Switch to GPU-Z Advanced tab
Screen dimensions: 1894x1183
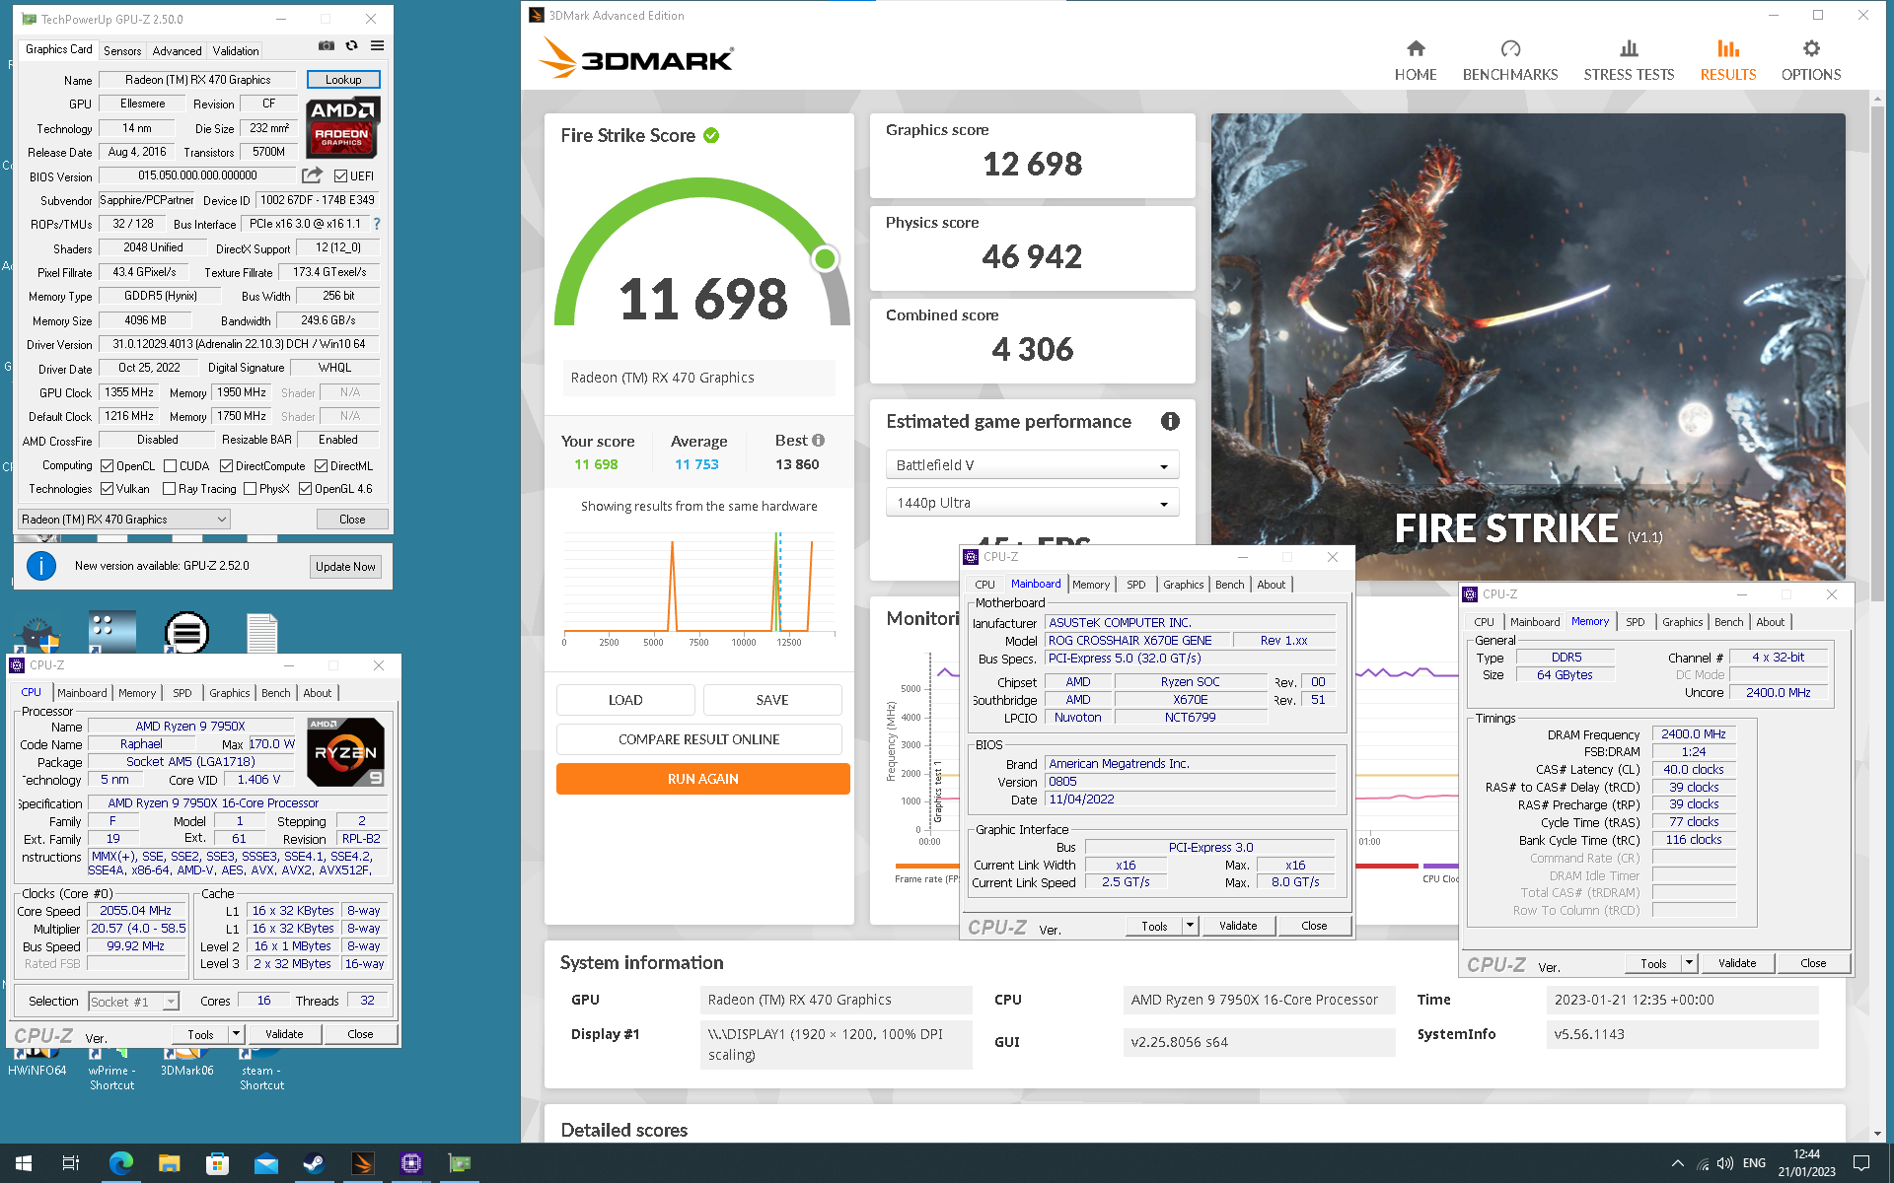[177, 51]
